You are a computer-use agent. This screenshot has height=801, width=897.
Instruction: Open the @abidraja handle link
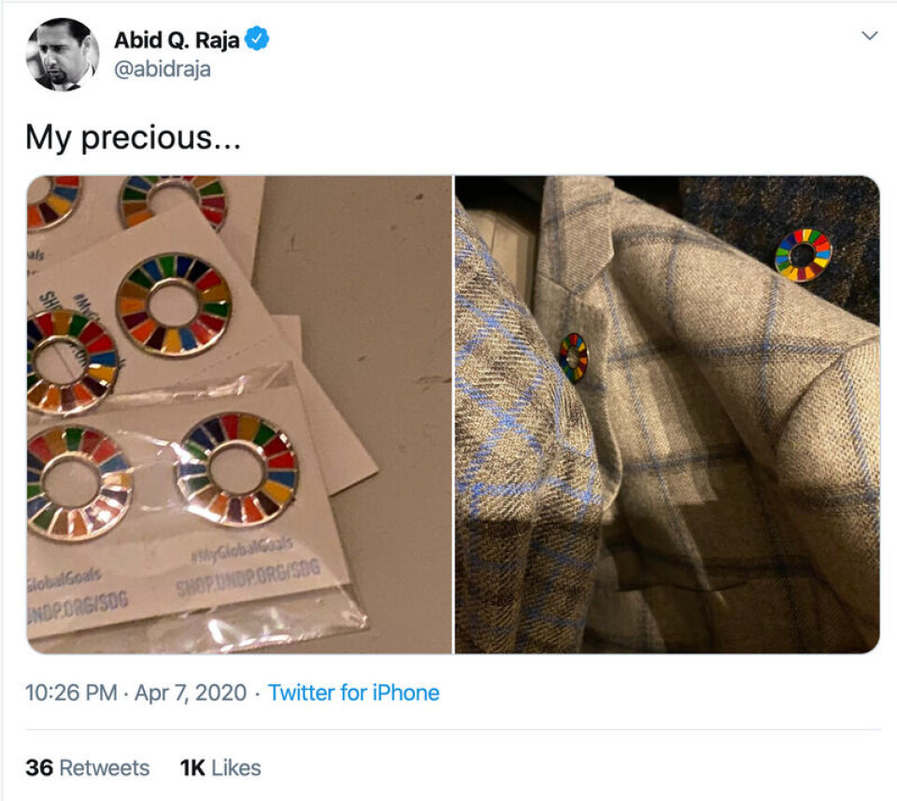pyautogui.click(x=162, y=69)
